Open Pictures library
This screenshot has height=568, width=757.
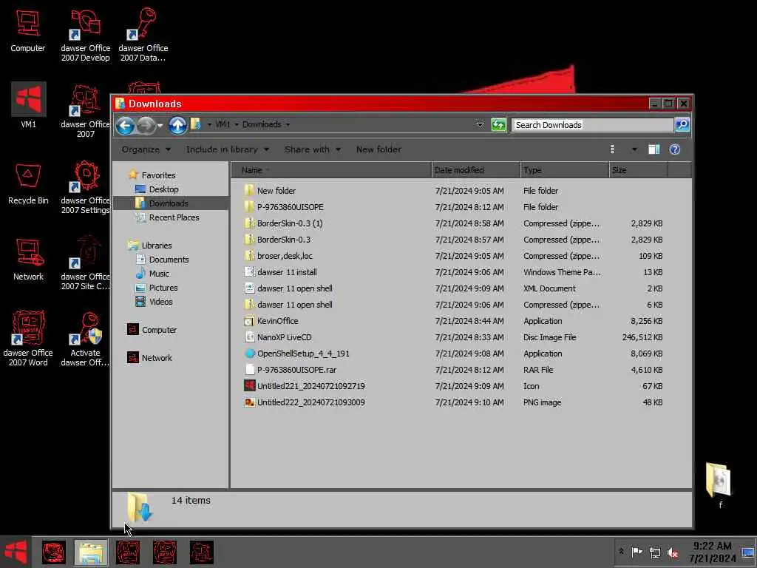tap(163, 288)
